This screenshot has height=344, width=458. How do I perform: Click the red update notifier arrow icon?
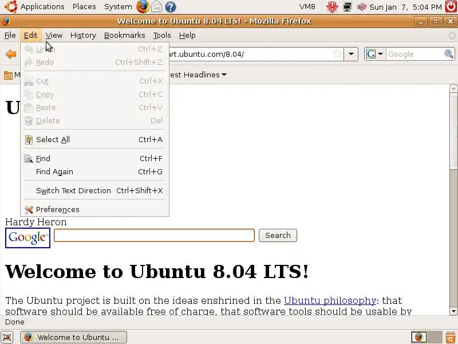click(x=332, y=7)
